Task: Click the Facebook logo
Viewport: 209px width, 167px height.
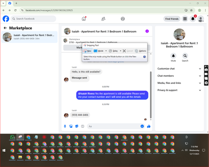Action: point(6,19)
